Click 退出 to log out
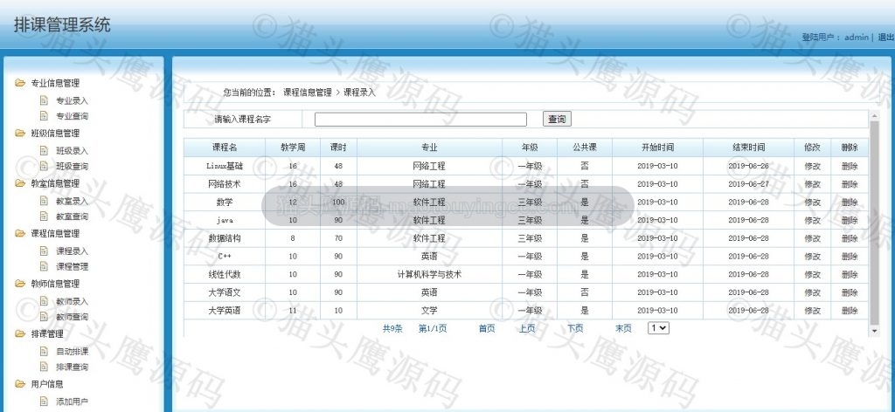The width and height of the screenshot is (895, 412). click(886, 37)
